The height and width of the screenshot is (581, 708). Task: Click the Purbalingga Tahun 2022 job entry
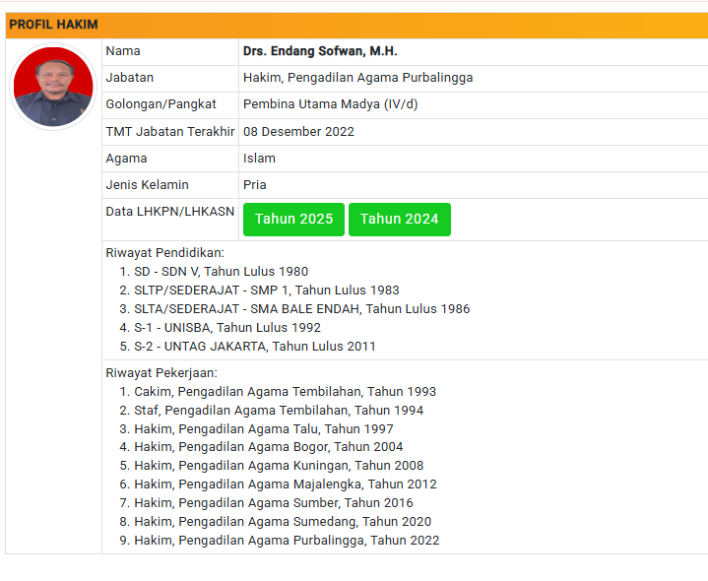[287, 541]
